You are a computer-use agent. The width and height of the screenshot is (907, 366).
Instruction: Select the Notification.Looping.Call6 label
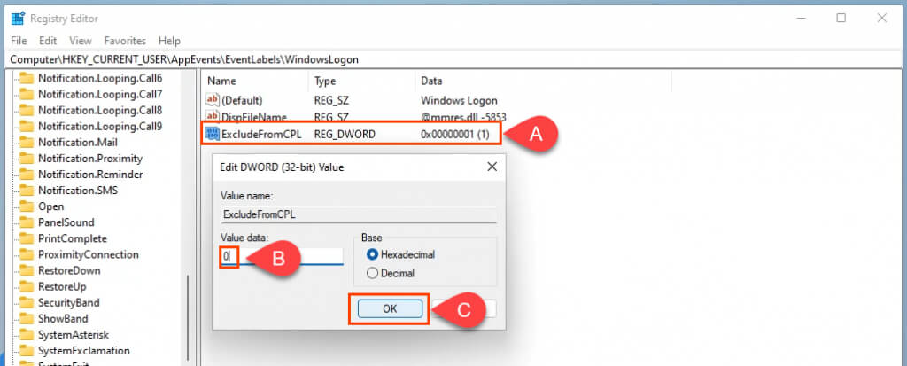click(100, 78)
